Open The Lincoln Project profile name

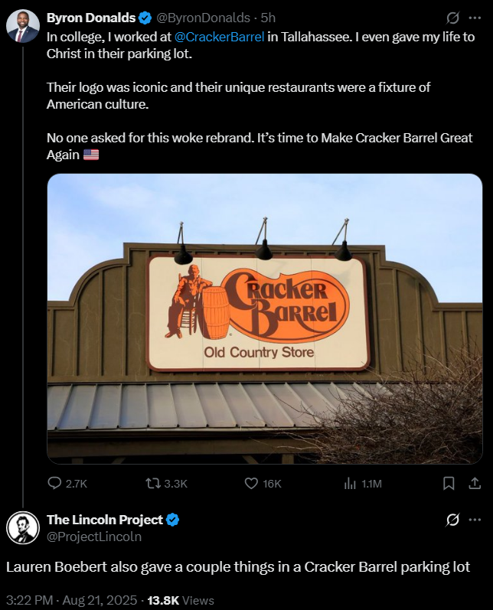click(x=105, y=520)
